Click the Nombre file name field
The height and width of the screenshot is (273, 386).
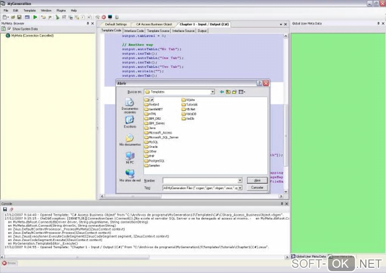pyautogui.click(x=200, y=180)
